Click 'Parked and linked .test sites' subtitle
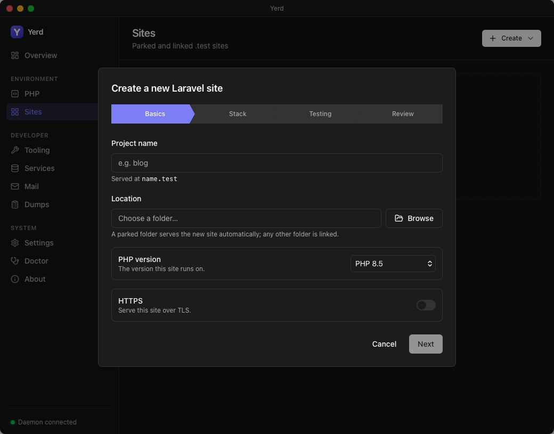Screen dimensions: 554x434 (180, 46)
